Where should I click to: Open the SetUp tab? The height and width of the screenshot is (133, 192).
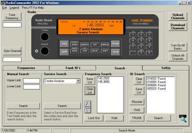click(166, 68)
